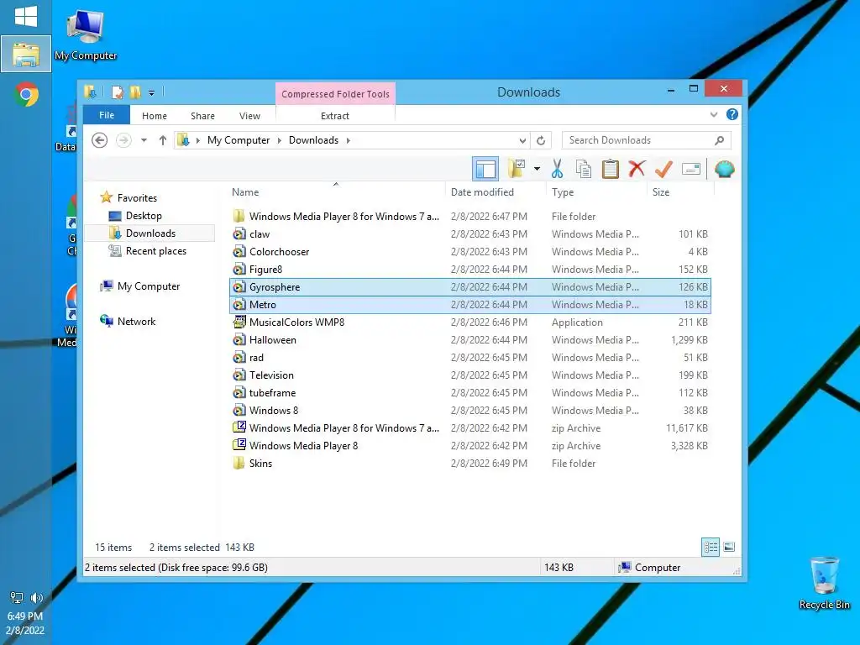Screen dimensions: 860x645
Task: Toggle the navigation pane layout icon
Action: [x=485, y=169]
